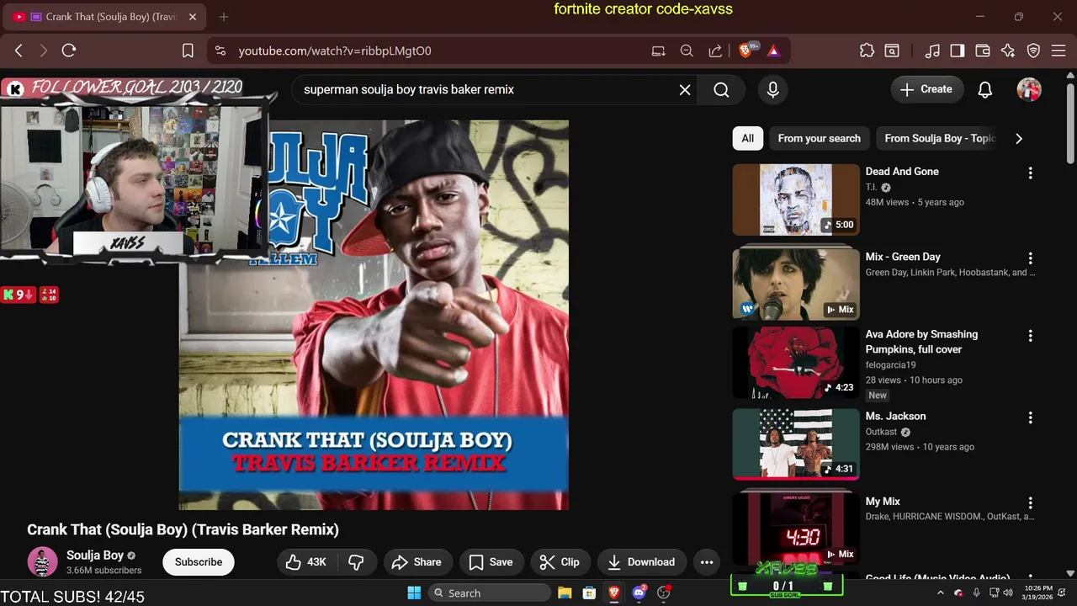1077x606 pixels.
Task: Open options for Mix - Green Day
Action: pos(1030,258)
